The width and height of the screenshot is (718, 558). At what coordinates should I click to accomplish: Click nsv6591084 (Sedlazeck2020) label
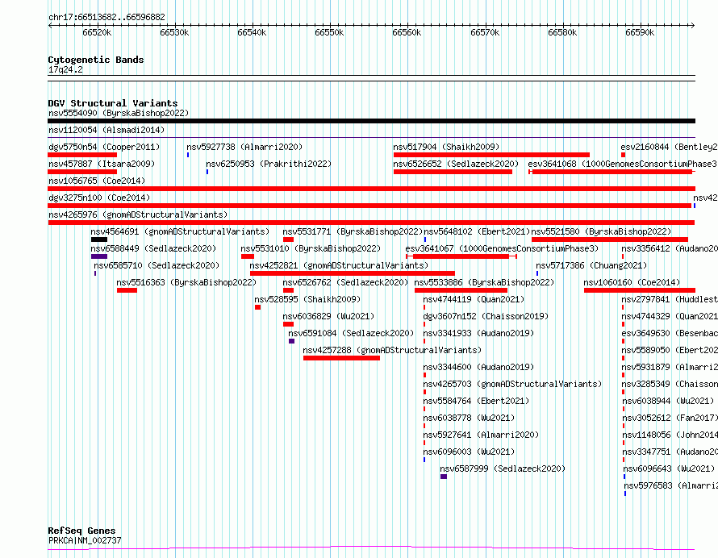click(x=351, y=333)
